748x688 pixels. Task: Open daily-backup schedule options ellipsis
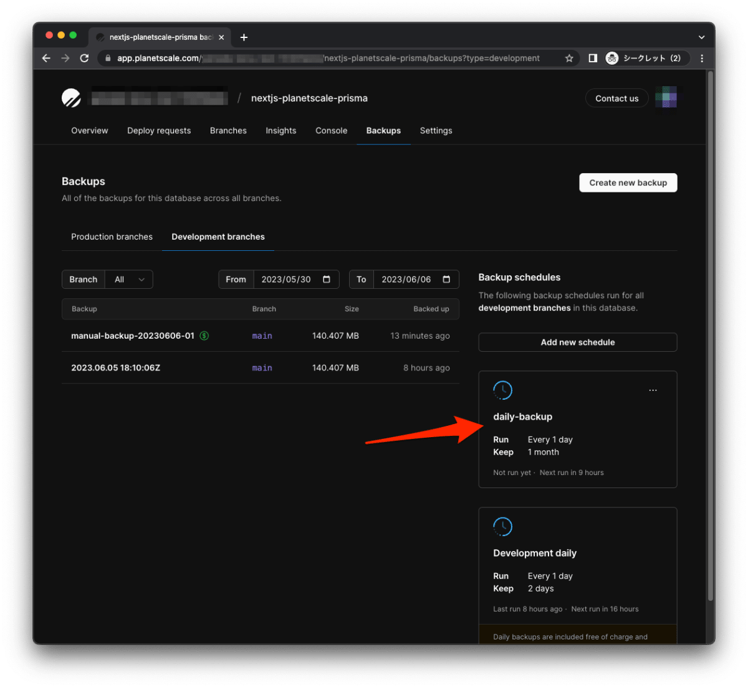tap(653, 390)
